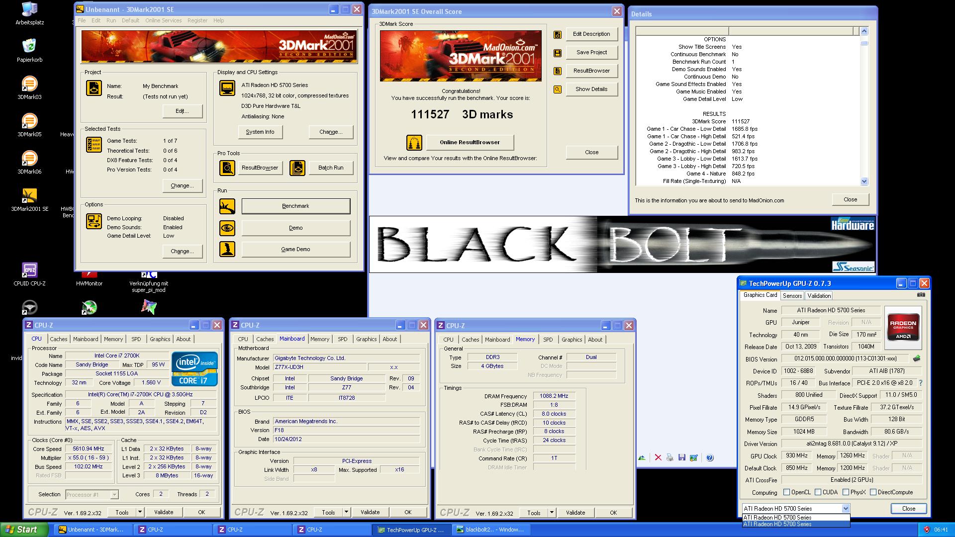The image size is (955, 537).
Task: Open Tools dropdown arrow in CPU-Z CPU window
Action: point(140,512)
